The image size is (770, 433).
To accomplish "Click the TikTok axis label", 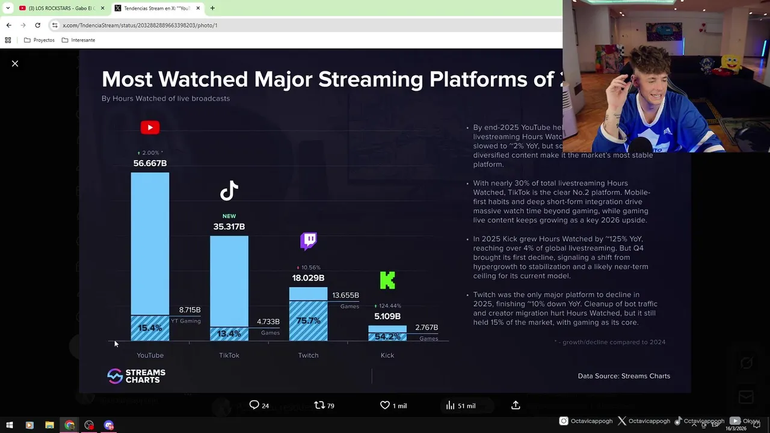I will pyautogui.click(x=229, y=355).
